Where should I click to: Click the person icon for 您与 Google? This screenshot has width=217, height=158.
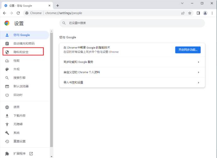click(x=7, y=35)
